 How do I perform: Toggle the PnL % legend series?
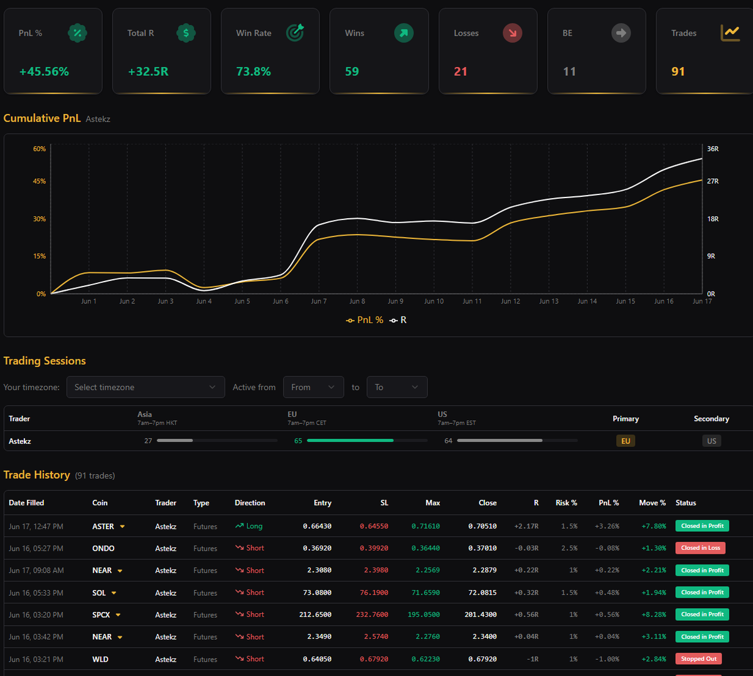365,320
